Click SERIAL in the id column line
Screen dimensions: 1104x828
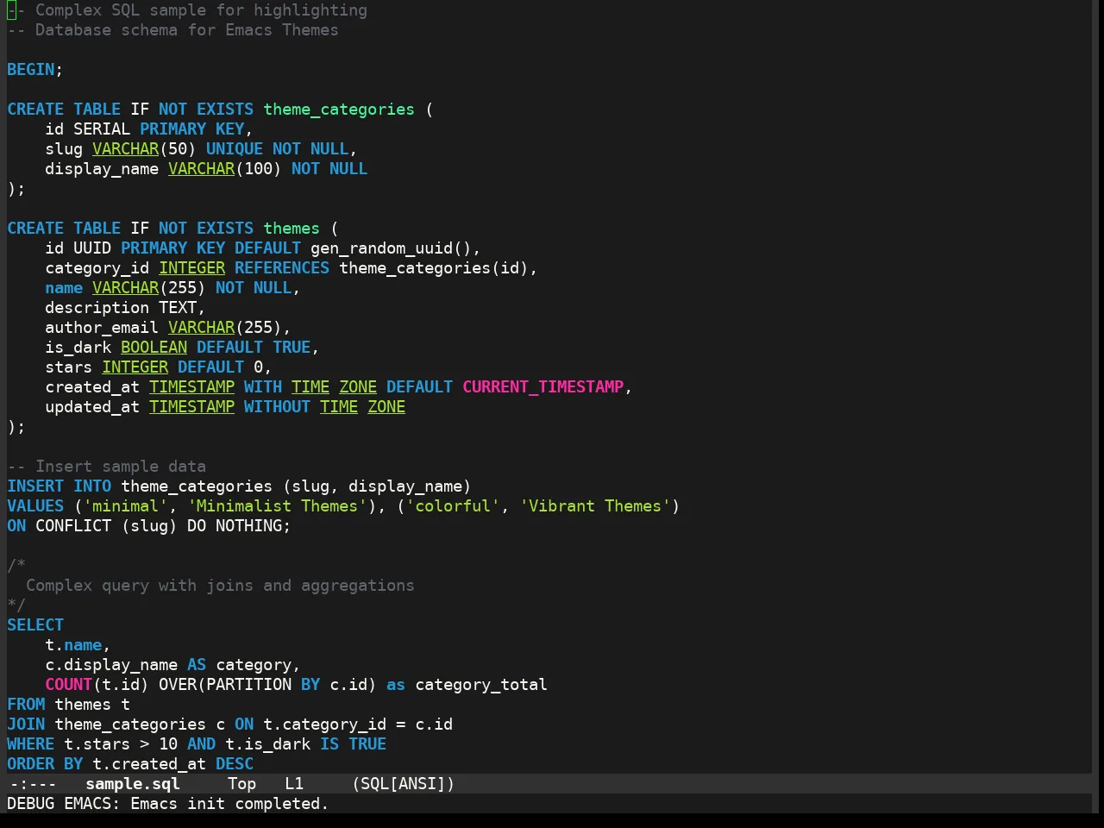pyautogui.click(x=102, y=129)
